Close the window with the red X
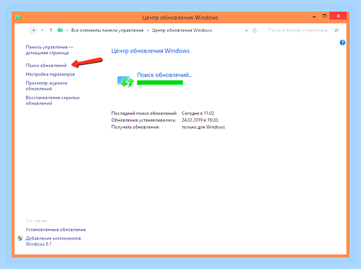Screen dimensions: 361x269 [338, 16]
